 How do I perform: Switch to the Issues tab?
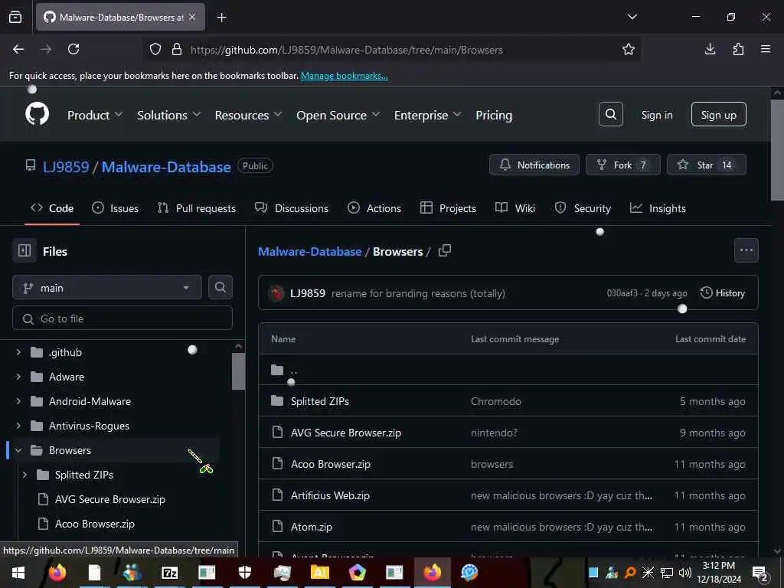point(116,208)
